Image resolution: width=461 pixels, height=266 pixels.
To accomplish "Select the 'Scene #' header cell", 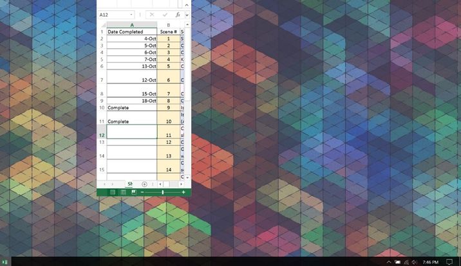I will tap(169, 31).
